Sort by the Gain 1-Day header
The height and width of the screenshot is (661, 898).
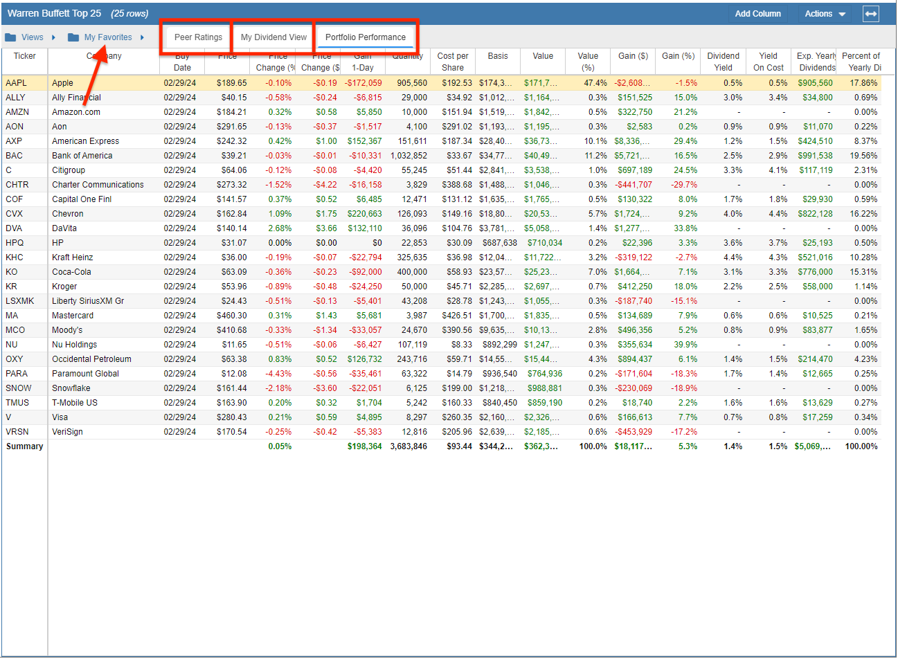click(363, 62)
